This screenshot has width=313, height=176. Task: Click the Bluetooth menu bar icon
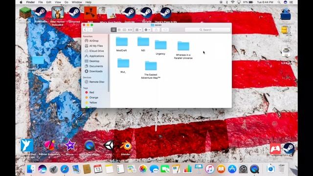click(x=227, y=2)
